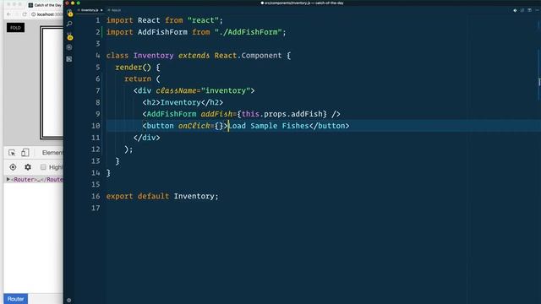Open Source Control with the yellow badge
Screen dimensions: 541x304
69,36
